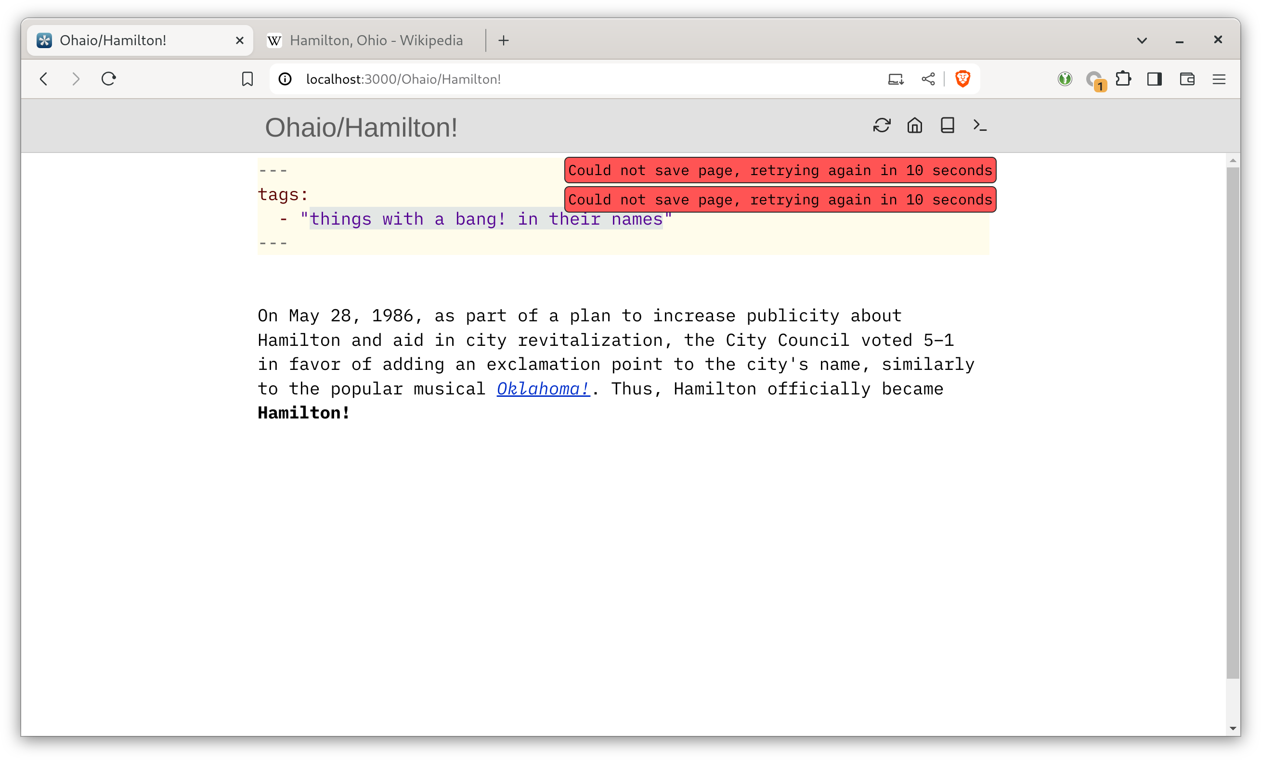Click the Brave Shields lion icon
The height and width of the screenshot is (760, 1261).
[x=962, y=79]
